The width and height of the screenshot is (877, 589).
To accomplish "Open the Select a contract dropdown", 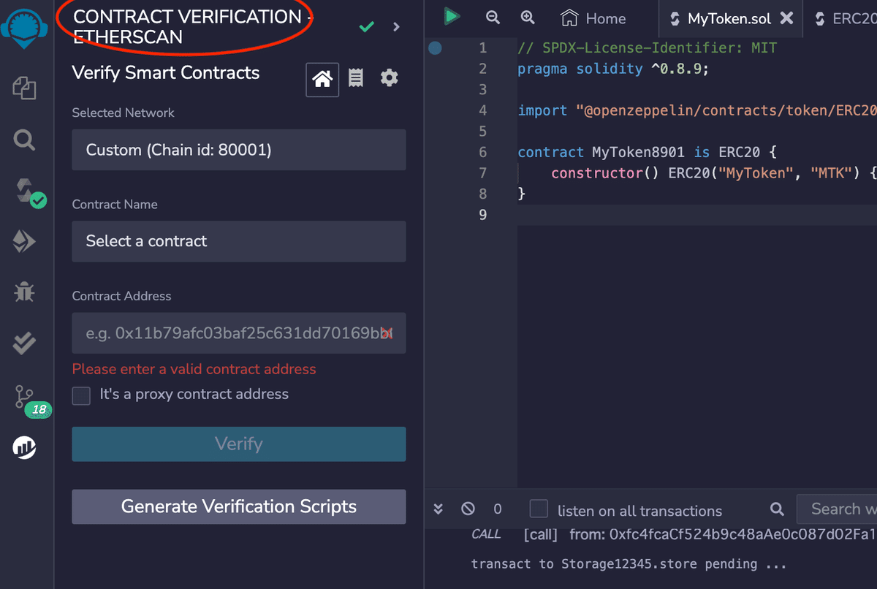I will click(238, 241).
